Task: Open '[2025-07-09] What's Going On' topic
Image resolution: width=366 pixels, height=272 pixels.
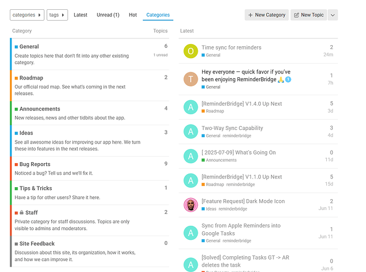Action: [x=239, y=152]
